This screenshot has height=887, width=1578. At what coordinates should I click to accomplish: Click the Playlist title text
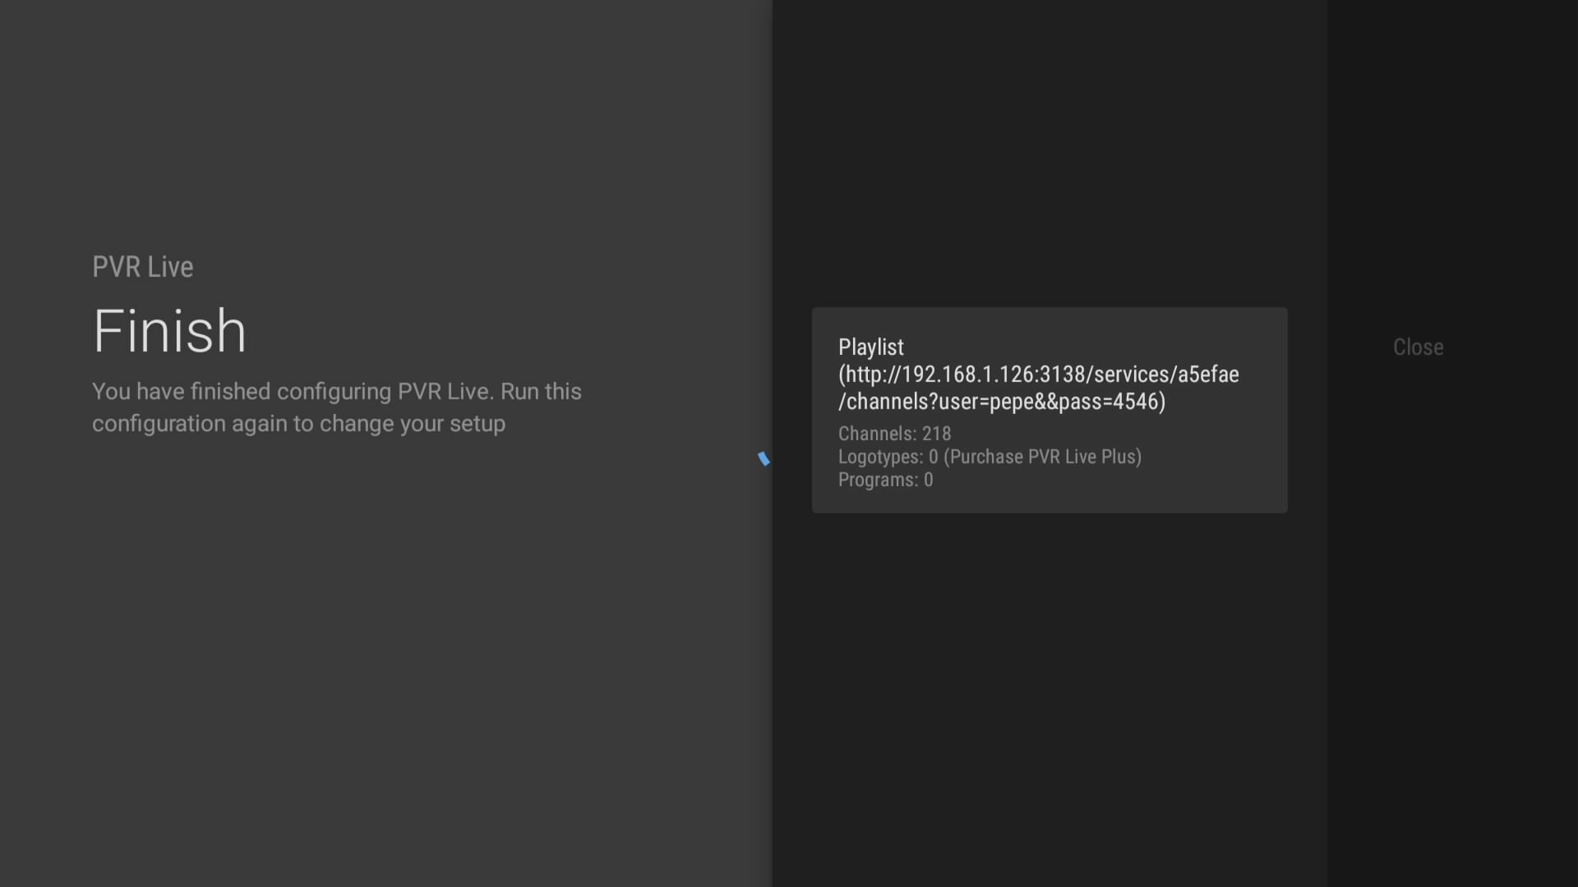[x=870, y=347]
